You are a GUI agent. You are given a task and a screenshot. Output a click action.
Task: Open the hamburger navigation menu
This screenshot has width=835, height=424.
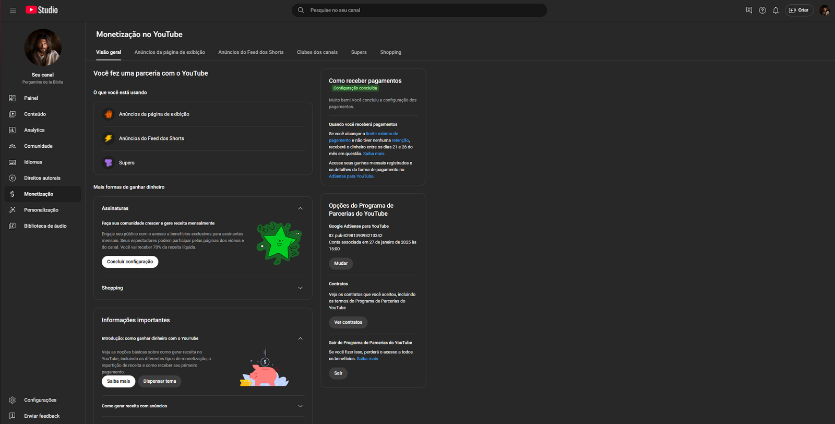click(x=13, y=10)
